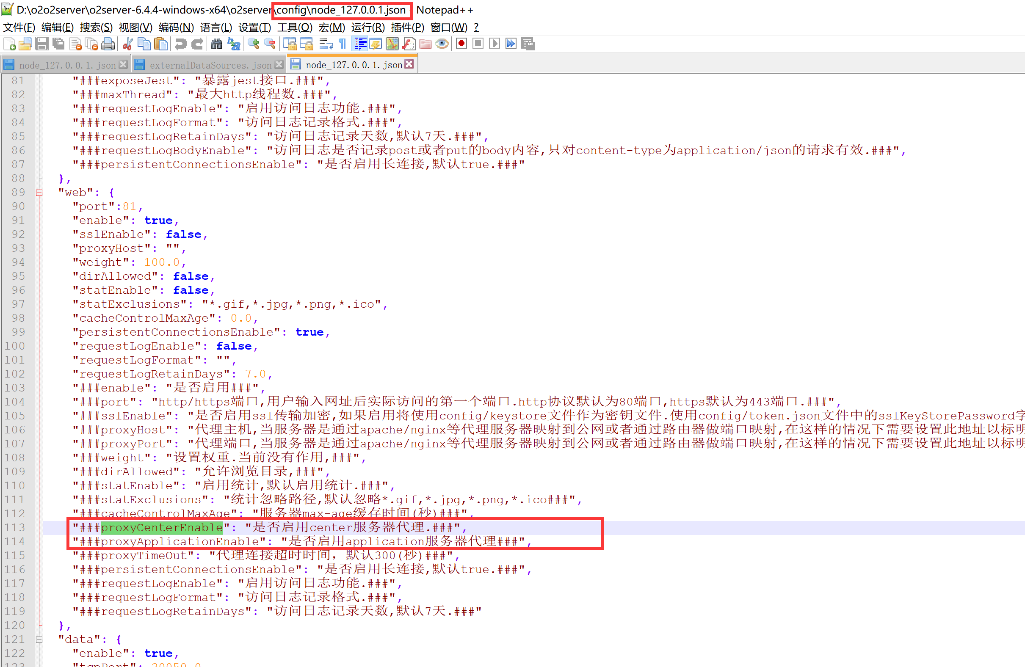The width and height of the screenshot is (1025, 667).
Task: Toggle Word wrap toolbar button
Action: (326, 44)
